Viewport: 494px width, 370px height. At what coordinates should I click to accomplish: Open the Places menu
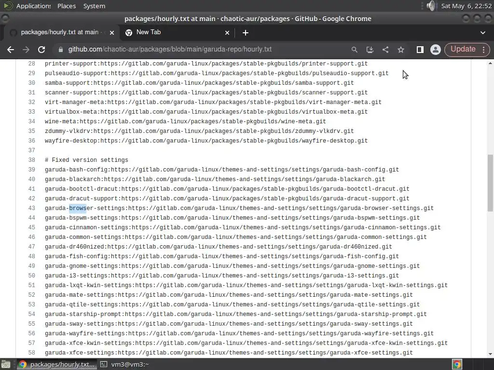tap(67, 6)
